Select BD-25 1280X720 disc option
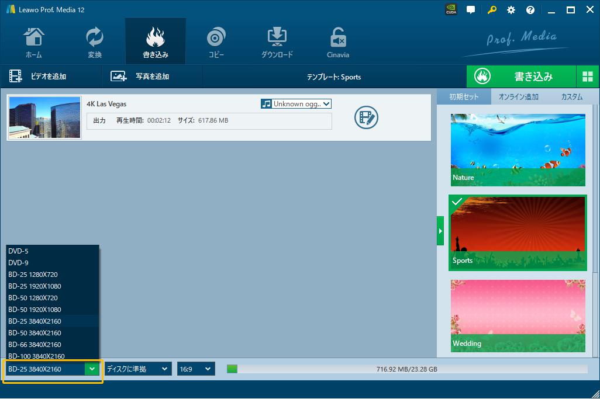Image resolution: width=600 pixels, height=399 pixels. 53,275
